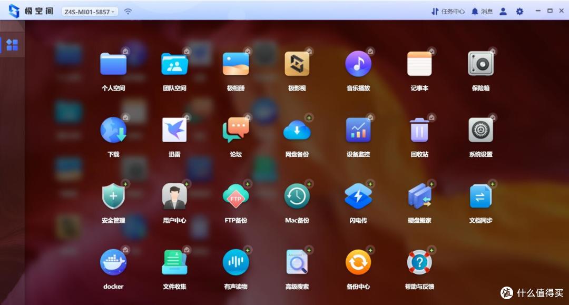Launch the FTP备份 app
This screenshot has width=569, height=305.
click(x=236, y=196)
